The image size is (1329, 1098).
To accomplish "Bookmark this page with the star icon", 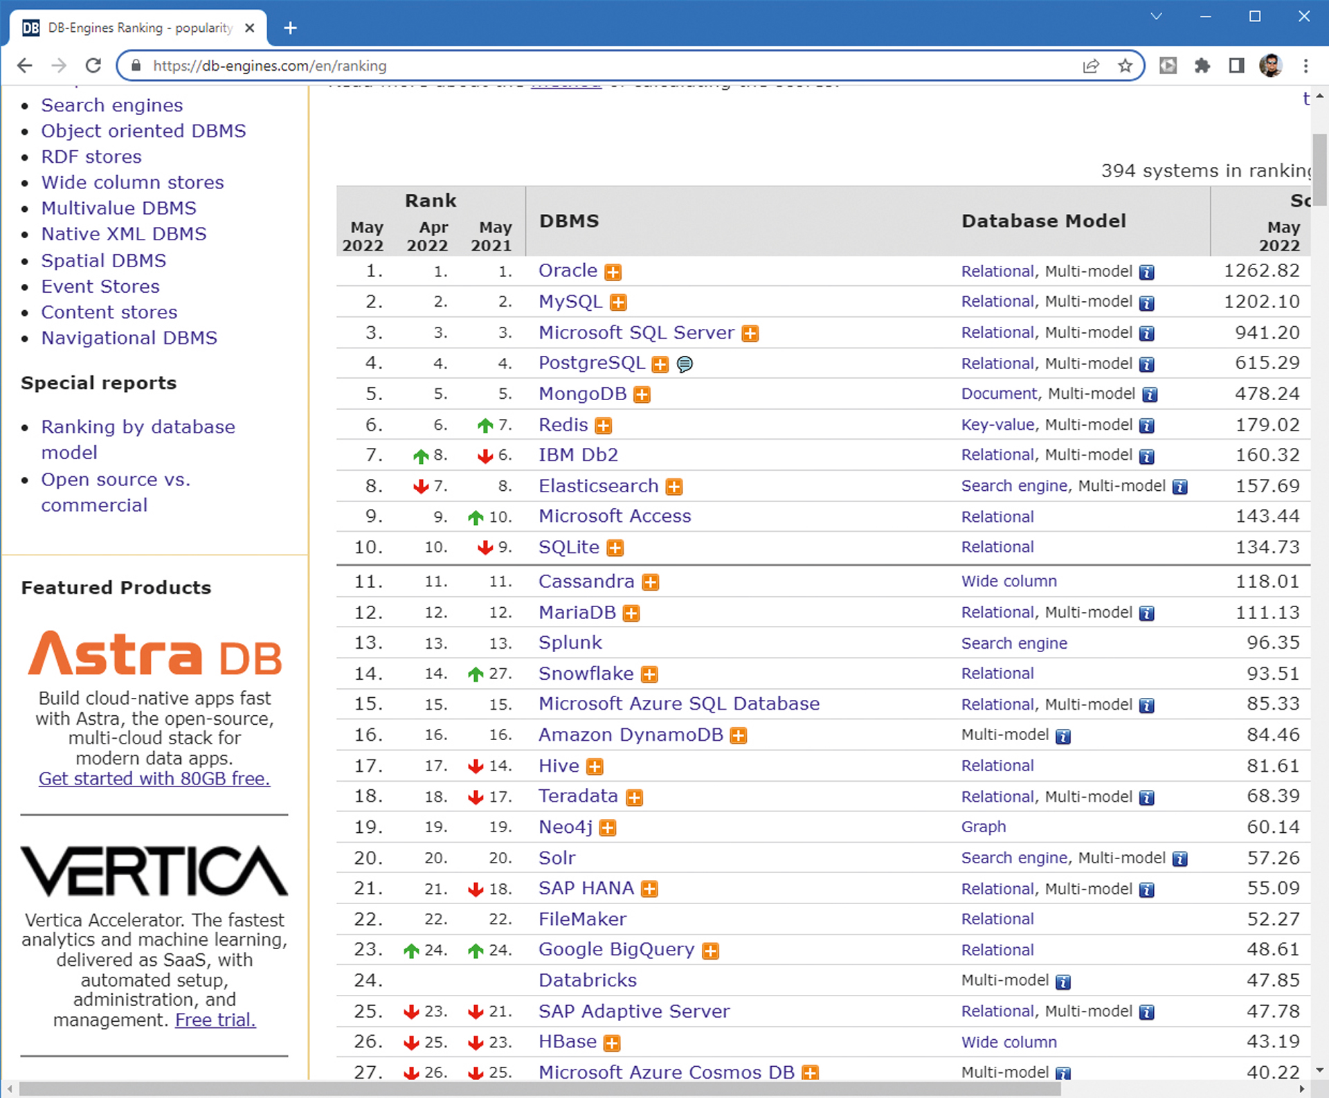I will point(1125,66).
